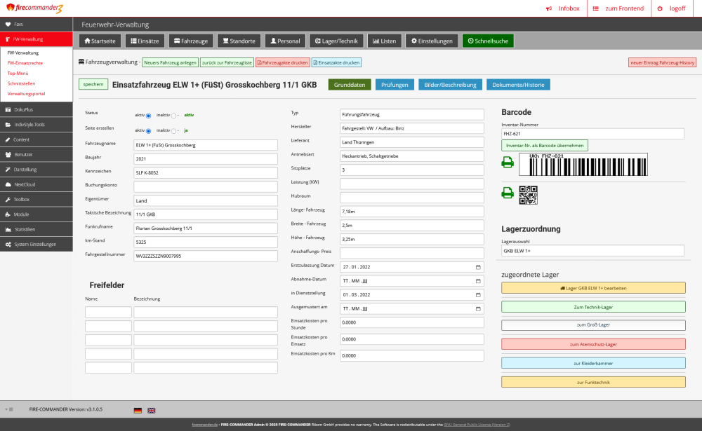Collapse the sidebar using the bottom-left menu icon
The height and width of the screenshot is (431, 702).
9,409
